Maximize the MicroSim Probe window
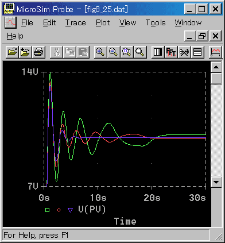Viewport: 225px width, 243px height. click(202, 9)
